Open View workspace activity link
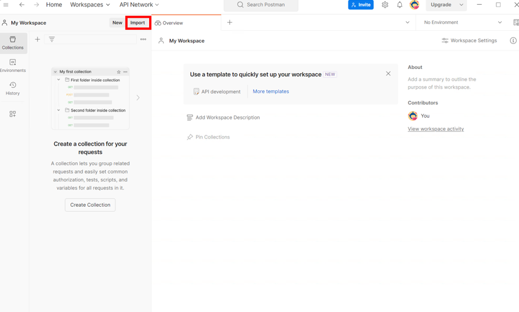 pyautogui.click(x=436, y=129)
